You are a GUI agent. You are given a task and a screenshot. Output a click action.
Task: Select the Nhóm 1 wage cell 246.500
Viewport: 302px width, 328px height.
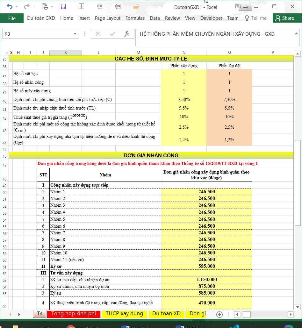coord(206,192)
